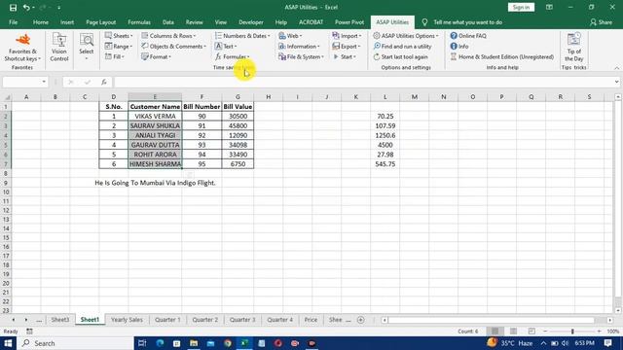Switch to the Home ribbon tab
This screenshot has height=350, width=623.
[x=41, y=22]
